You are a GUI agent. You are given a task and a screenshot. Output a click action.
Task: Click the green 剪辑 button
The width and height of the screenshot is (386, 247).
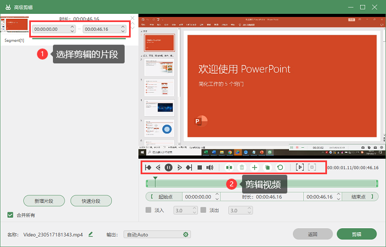coord(357,234)
